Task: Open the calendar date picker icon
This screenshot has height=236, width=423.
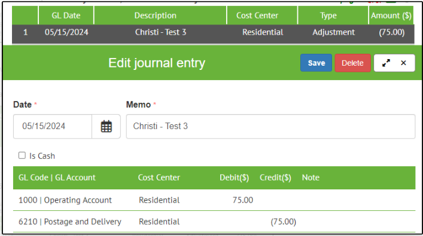Action: coord(106,126)
